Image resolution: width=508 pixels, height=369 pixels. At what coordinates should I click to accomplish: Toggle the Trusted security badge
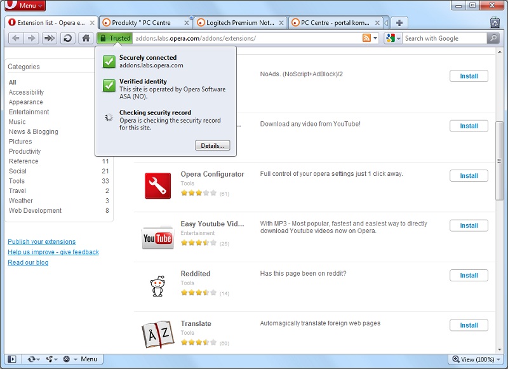point(114,37)
